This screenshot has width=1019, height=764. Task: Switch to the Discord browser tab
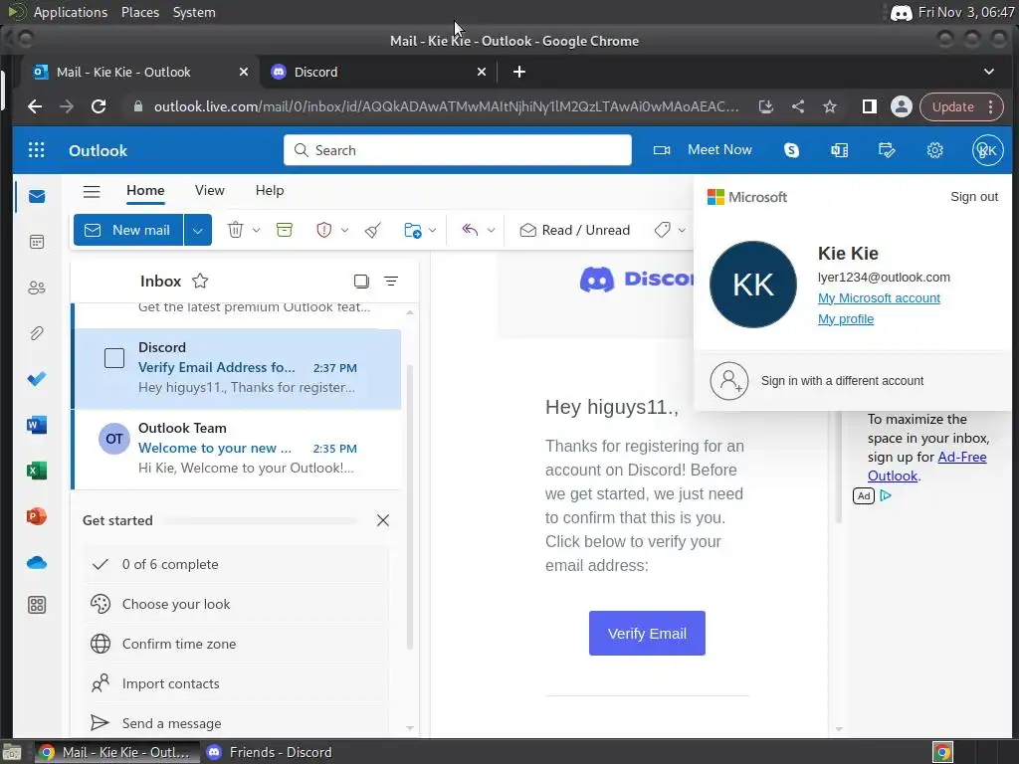[x=378, y=72]
